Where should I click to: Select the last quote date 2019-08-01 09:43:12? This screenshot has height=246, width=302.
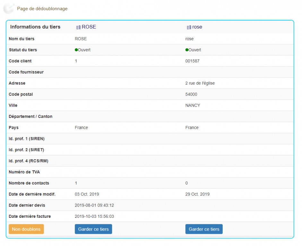coord(94,205)
